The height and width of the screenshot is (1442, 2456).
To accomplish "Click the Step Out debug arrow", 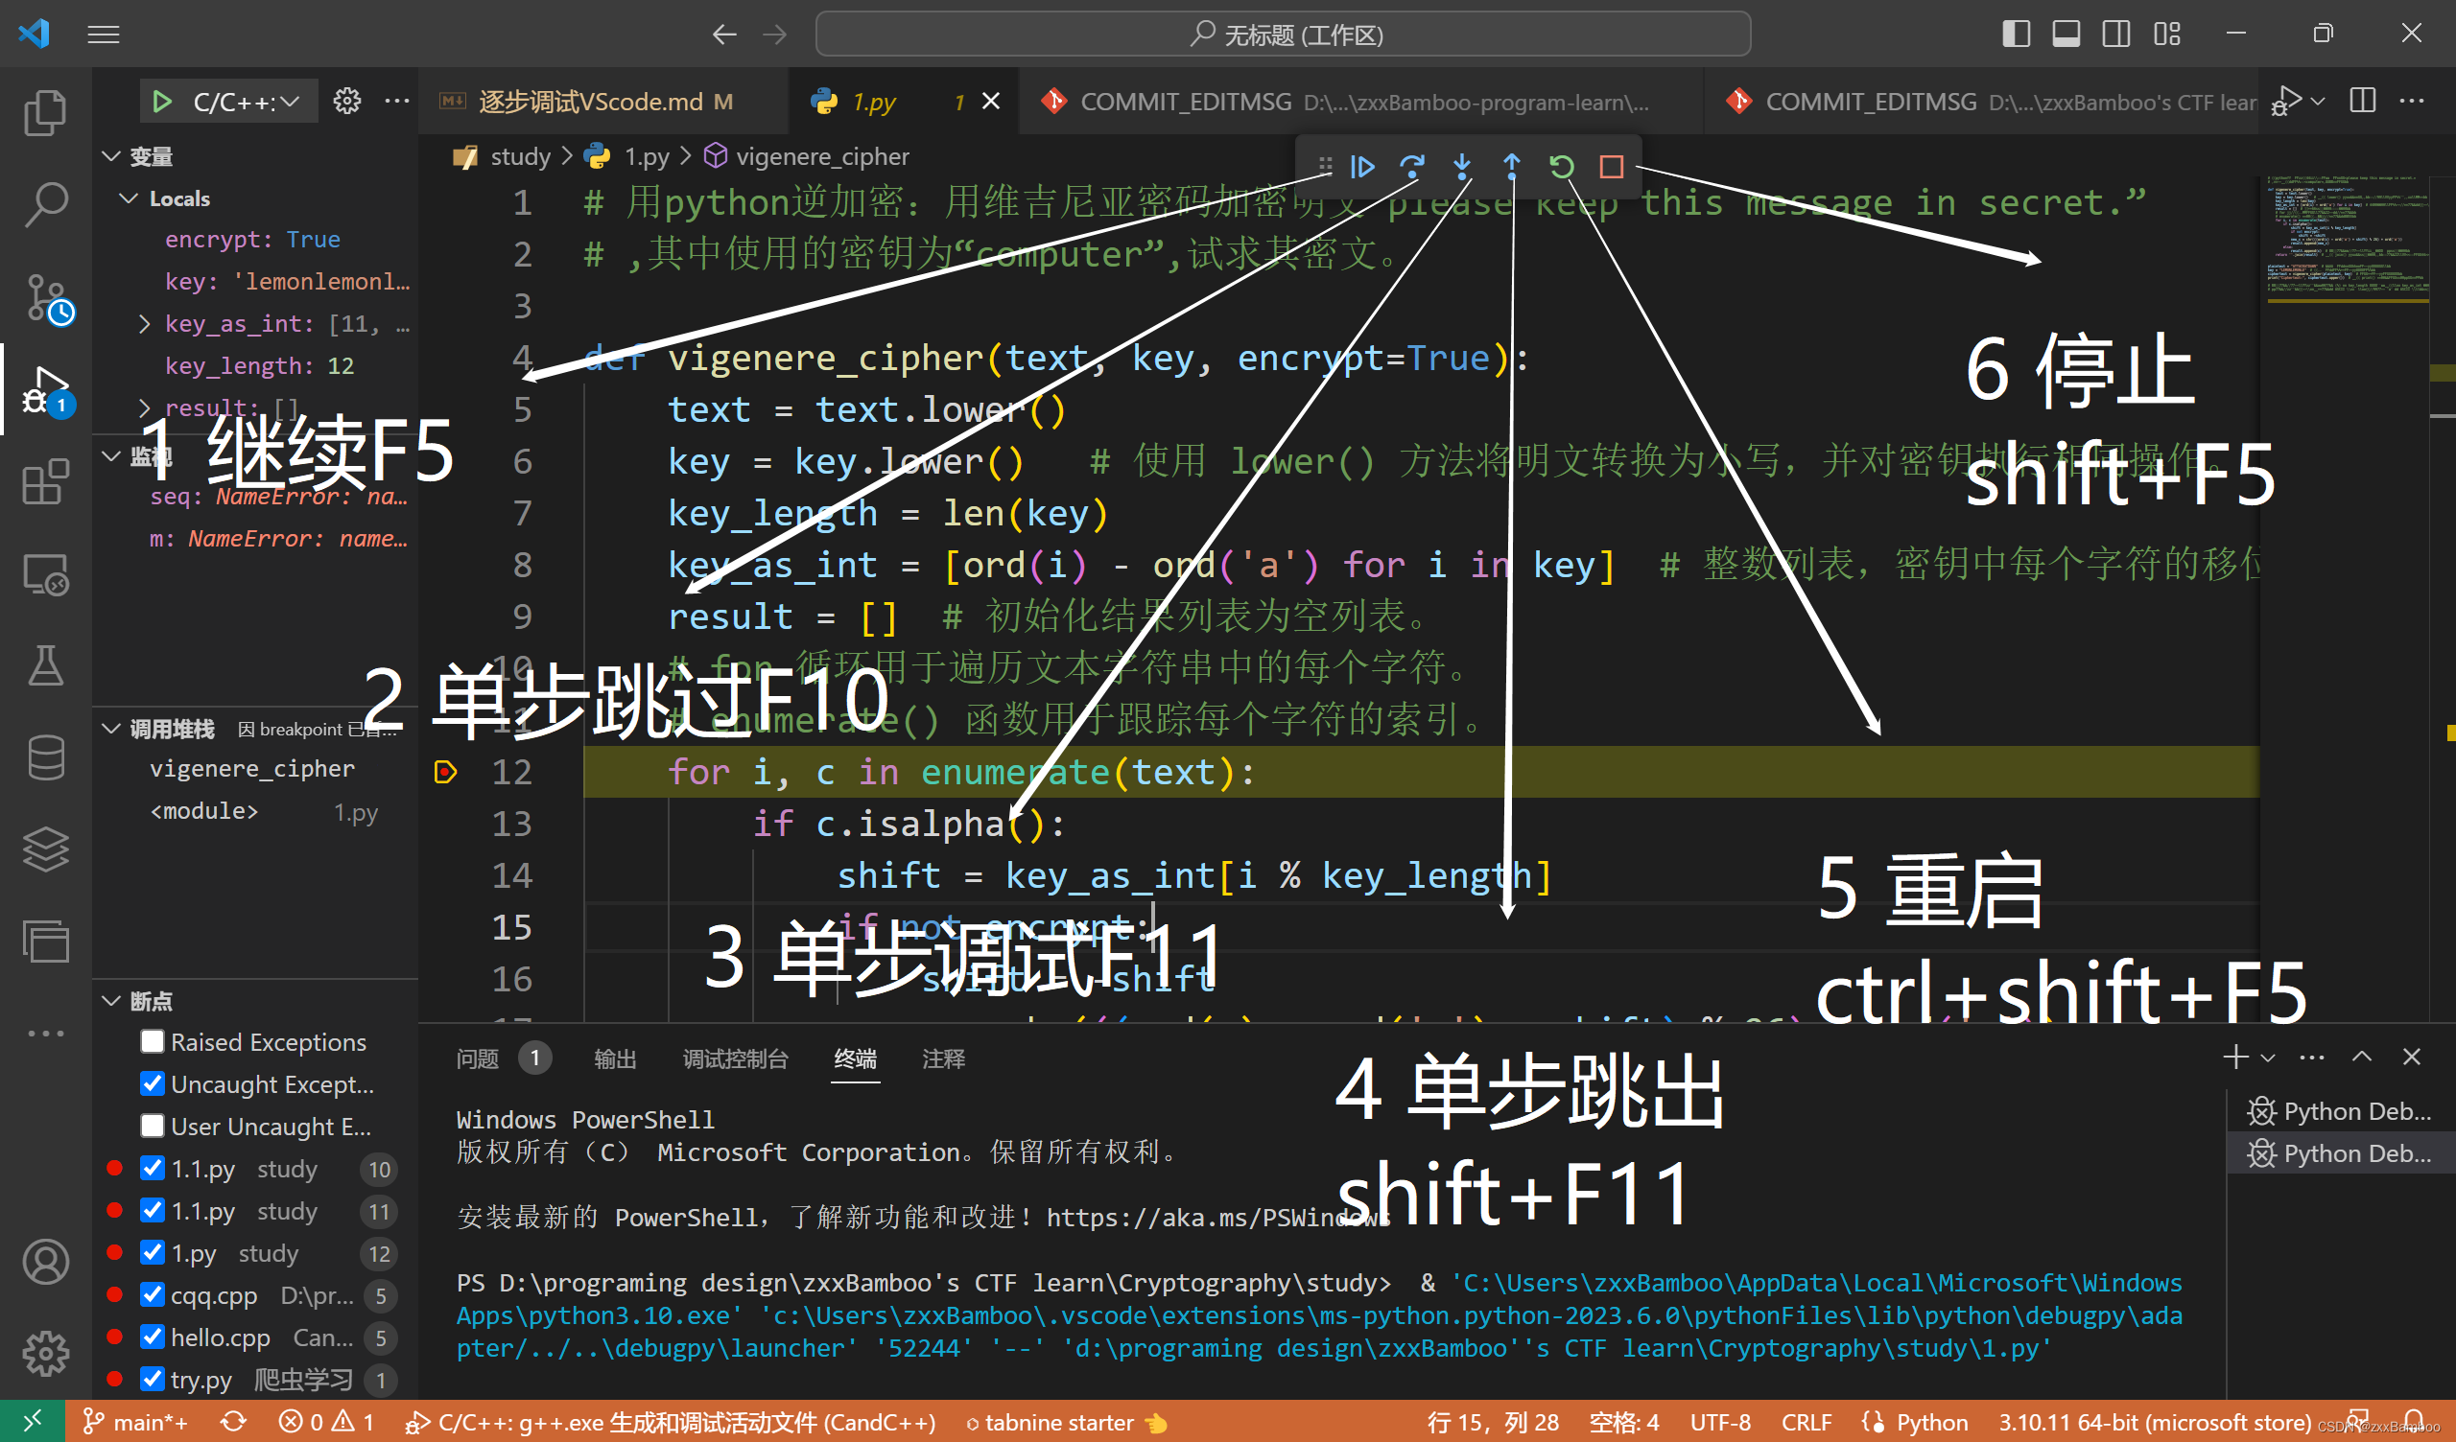I will 1511,167.
